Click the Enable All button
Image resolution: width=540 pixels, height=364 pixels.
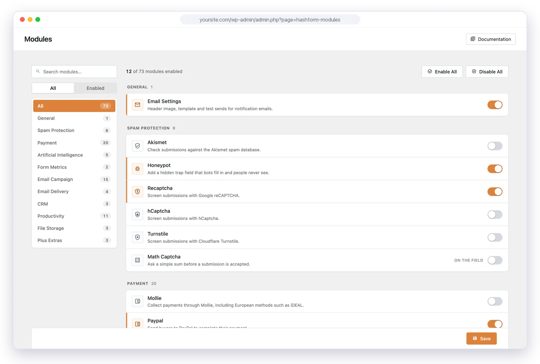442,72
